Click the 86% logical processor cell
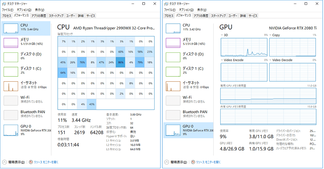 tap(121, 62)
